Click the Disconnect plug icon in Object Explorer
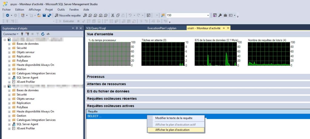This screenshot has height=139, width=310. tap(27, 34)
